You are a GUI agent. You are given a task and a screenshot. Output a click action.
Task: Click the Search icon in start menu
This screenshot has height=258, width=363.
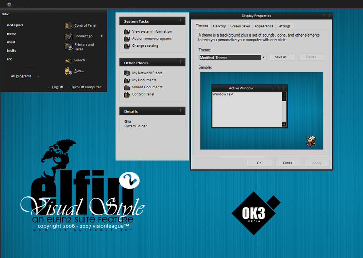(69, 60)
